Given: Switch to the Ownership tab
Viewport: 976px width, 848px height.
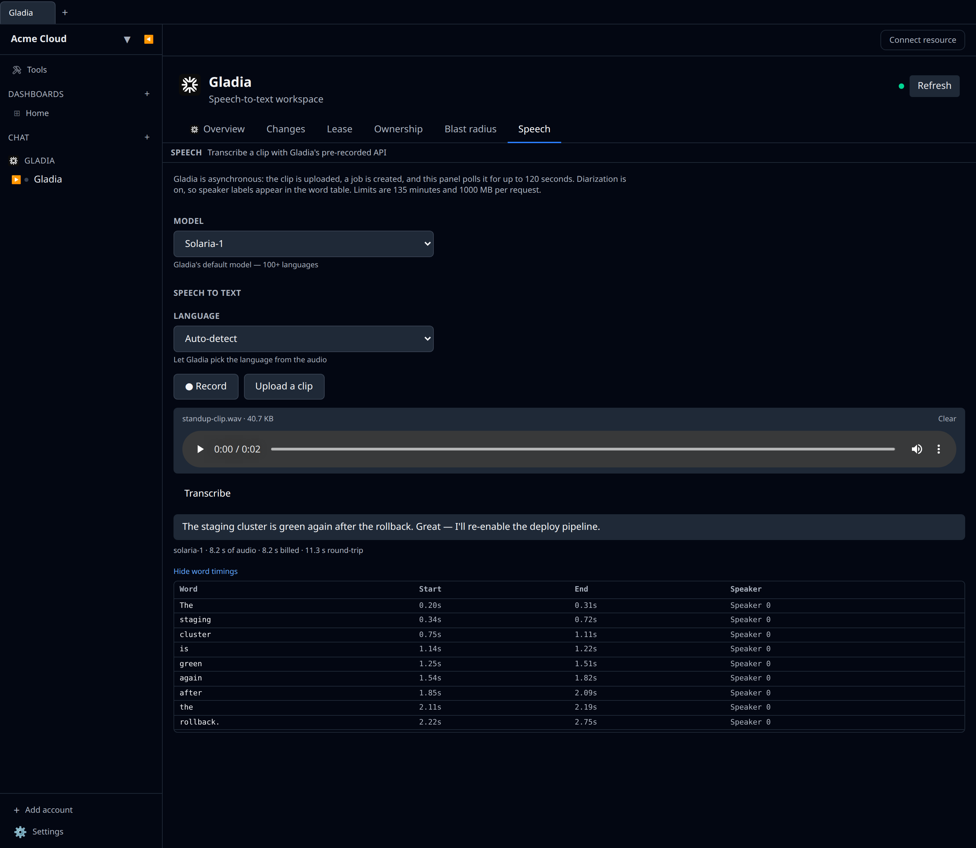Looking at the screenshot, I should (398, 129).
